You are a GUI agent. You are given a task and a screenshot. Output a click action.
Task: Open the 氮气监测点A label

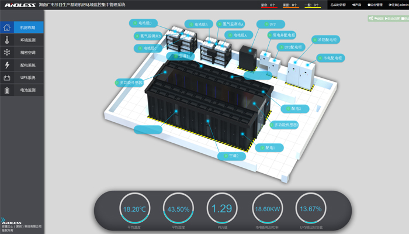point(231,24)
